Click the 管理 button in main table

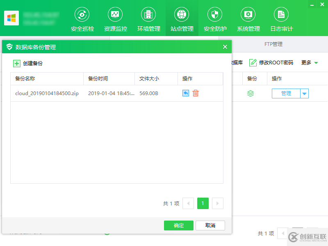(286, 93)
